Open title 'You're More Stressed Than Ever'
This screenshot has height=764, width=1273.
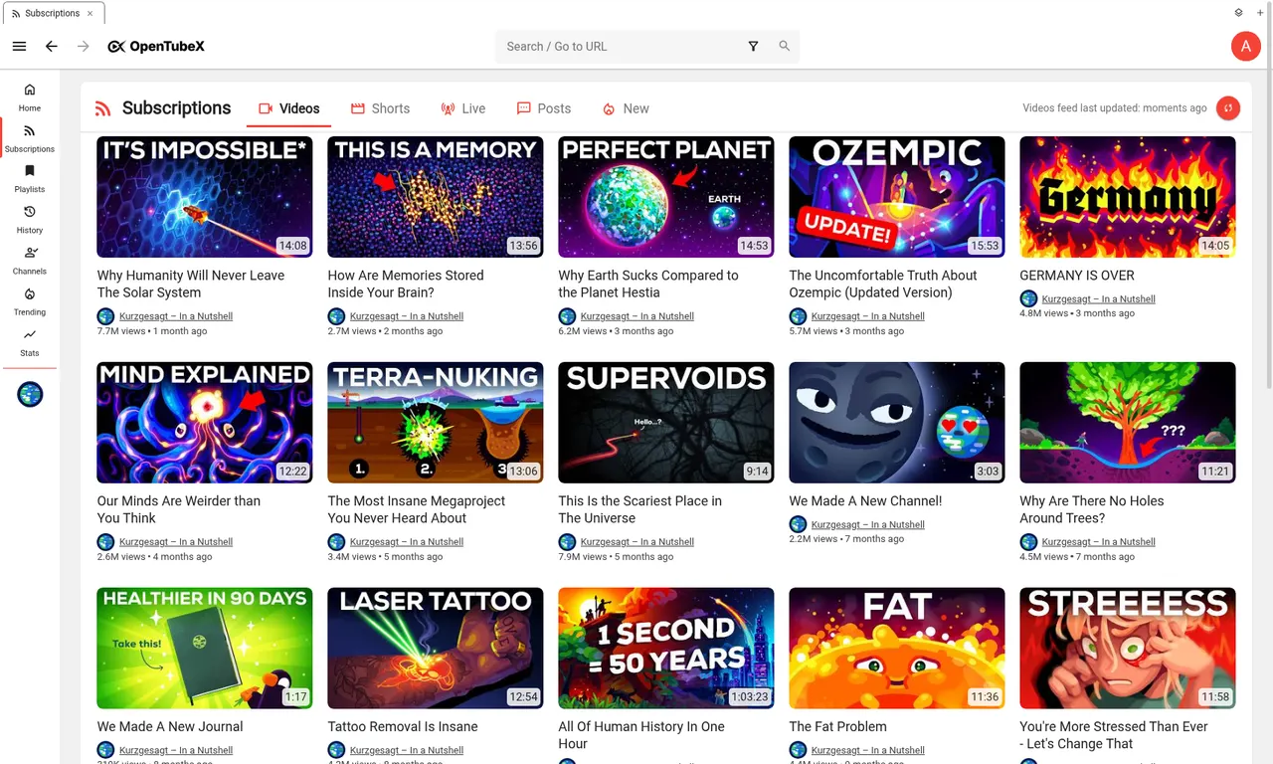coord(1114,735)
